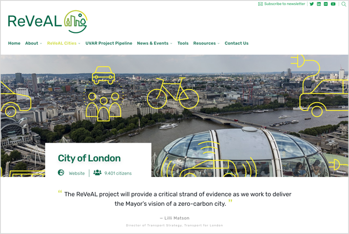Open the YouTube social icon
This screenshot has width=349, height=234.
point(333,4)
